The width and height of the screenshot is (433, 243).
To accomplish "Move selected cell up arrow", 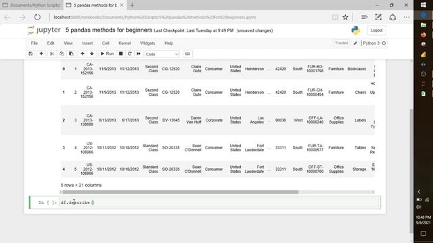I will pyautogui.click(x=83, y=54).
